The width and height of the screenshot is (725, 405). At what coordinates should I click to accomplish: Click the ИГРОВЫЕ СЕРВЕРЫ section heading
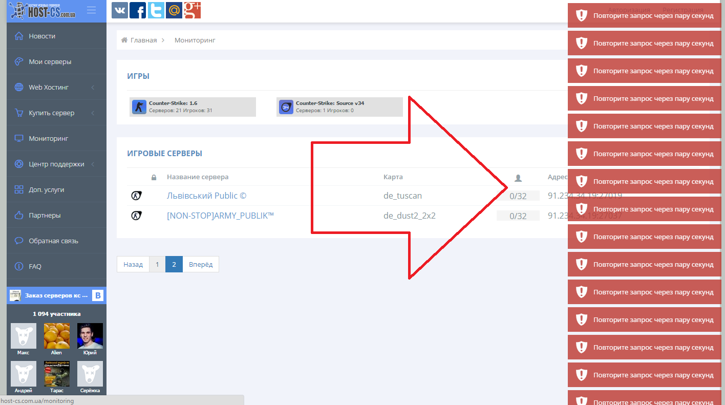tap(165, 153)
